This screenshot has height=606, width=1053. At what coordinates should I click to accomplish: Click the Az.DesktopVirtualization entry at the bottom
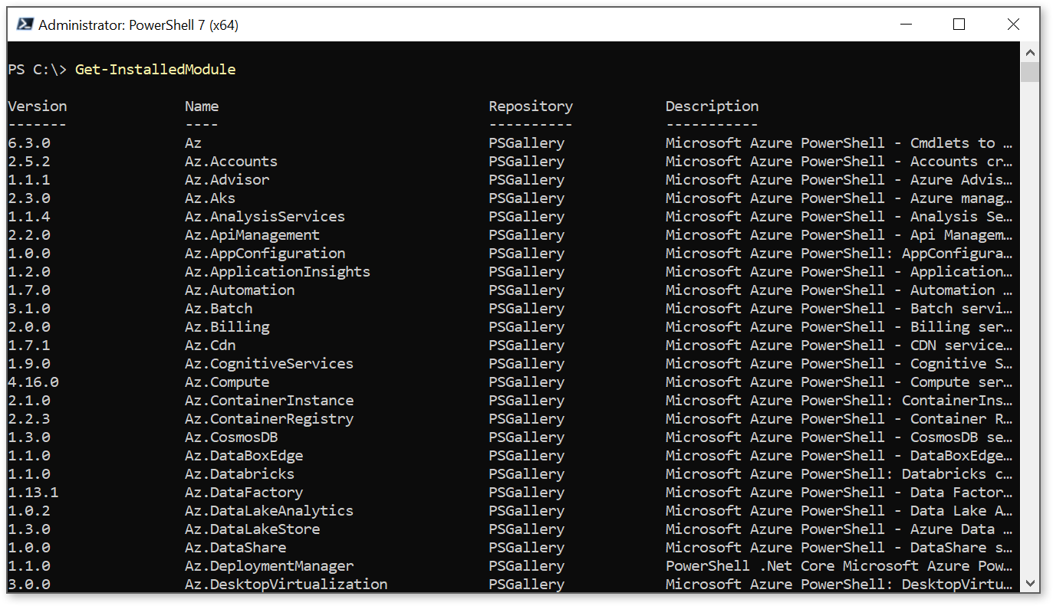[x=285, y=584]
